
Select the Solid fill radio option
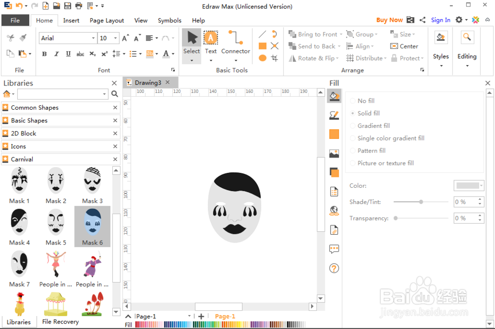click(352, 113)
